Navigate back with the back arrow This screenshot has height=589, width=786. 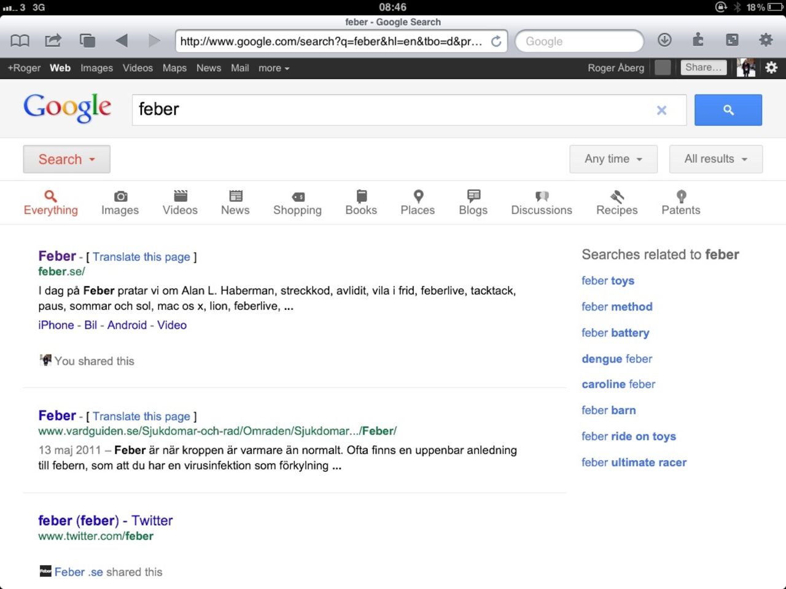pos(122,40)
